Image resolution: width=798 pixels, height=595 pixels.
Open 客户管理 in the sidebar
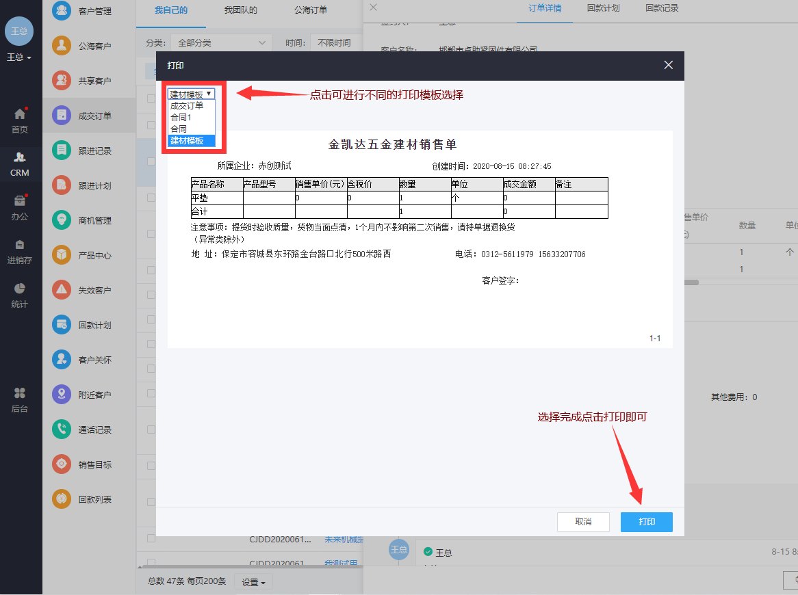[x=89, y=11]
